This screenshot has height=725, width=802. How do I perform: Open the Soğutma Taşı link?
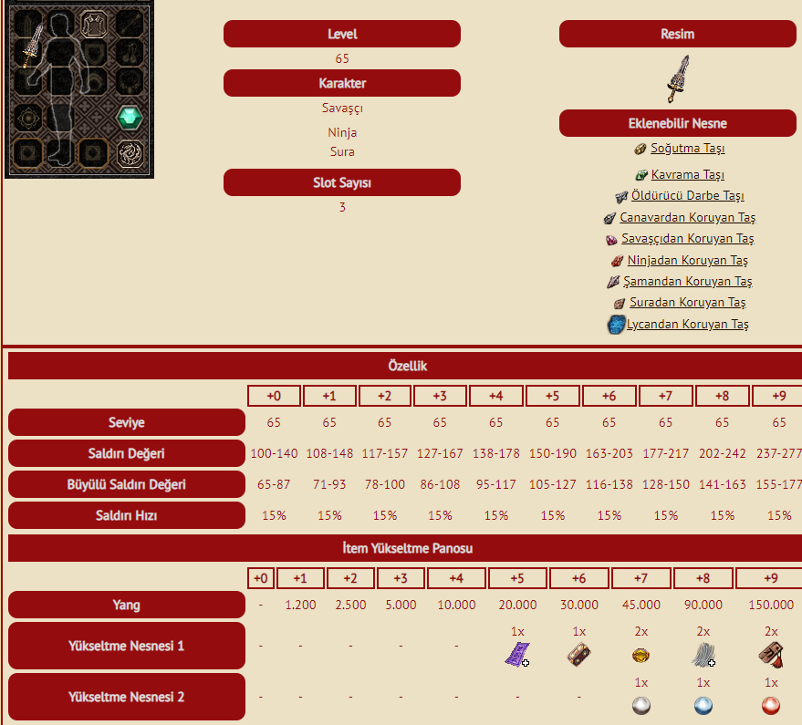click(x=687, y=149)
